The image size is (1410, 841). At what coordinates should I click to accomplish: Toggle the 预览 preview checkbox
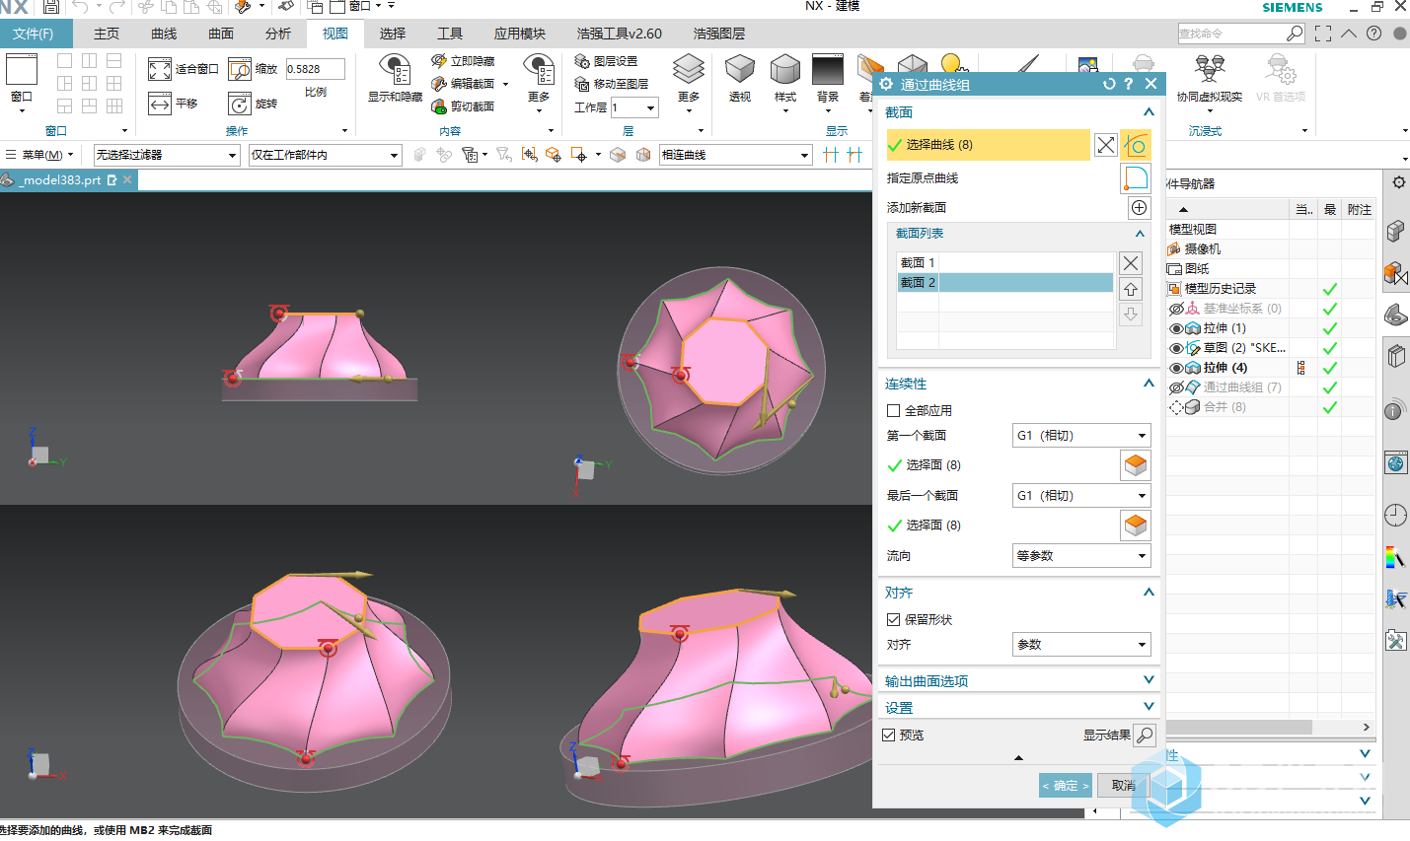(x=888, y=736)
